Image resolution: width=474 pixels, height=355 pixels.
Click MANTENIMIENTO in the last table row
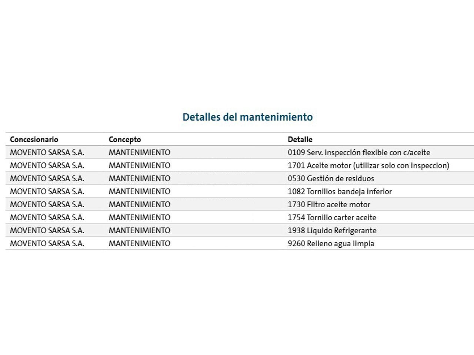pos(140,243)
